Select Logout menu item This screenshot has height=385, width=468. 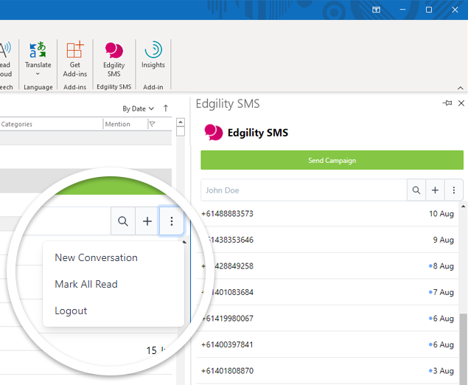coord(71,311)
